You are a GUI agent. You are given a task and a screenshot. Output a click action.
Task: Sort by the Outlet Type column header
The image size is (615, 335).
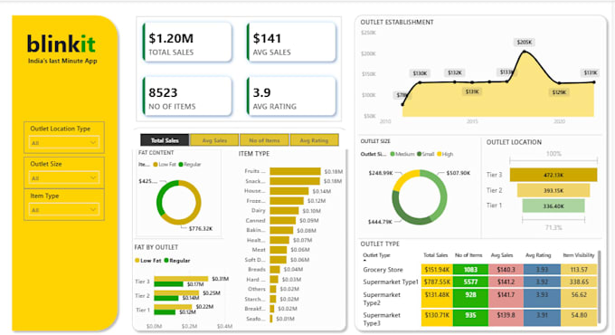[376, 255]
